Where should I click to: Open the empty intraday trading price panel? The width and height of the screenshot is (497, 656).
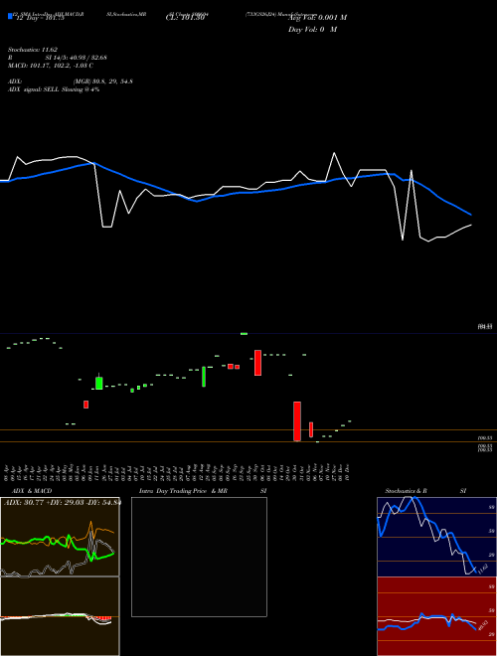[x=199, y=557]
